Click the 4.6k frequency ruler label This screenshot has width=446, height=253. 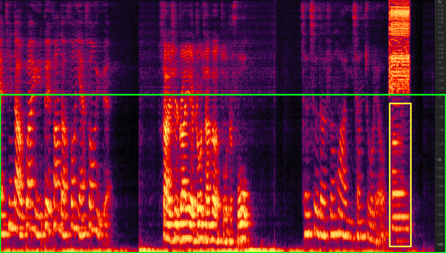[440, 32]
